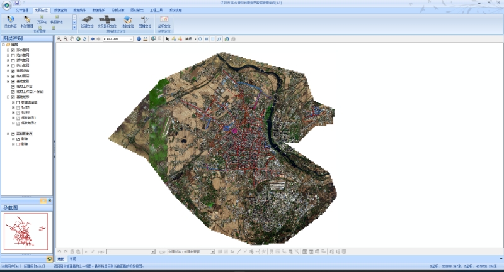Toggle the 排水管网 layer checkbox

13,50
